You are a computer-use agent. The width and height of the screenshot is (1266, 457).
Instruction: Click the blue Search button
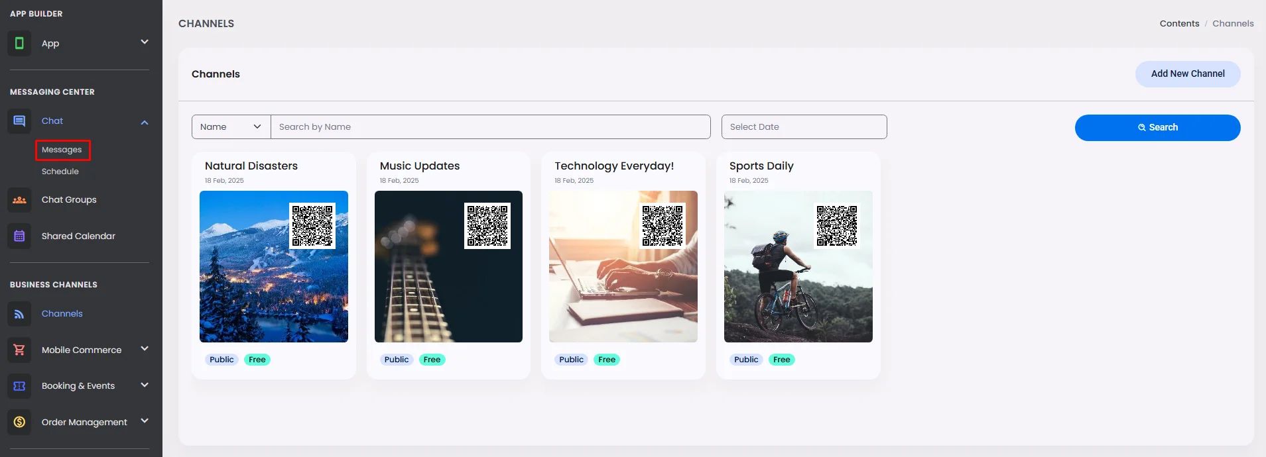(x=1157, y=128)
